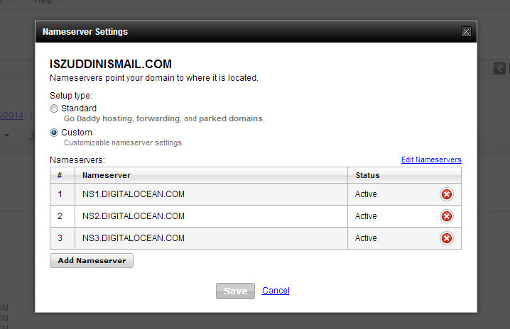
Task: Delete NS2.DIGITALOCEAN.COM using its red X icon
Action: tap(447, 216)
